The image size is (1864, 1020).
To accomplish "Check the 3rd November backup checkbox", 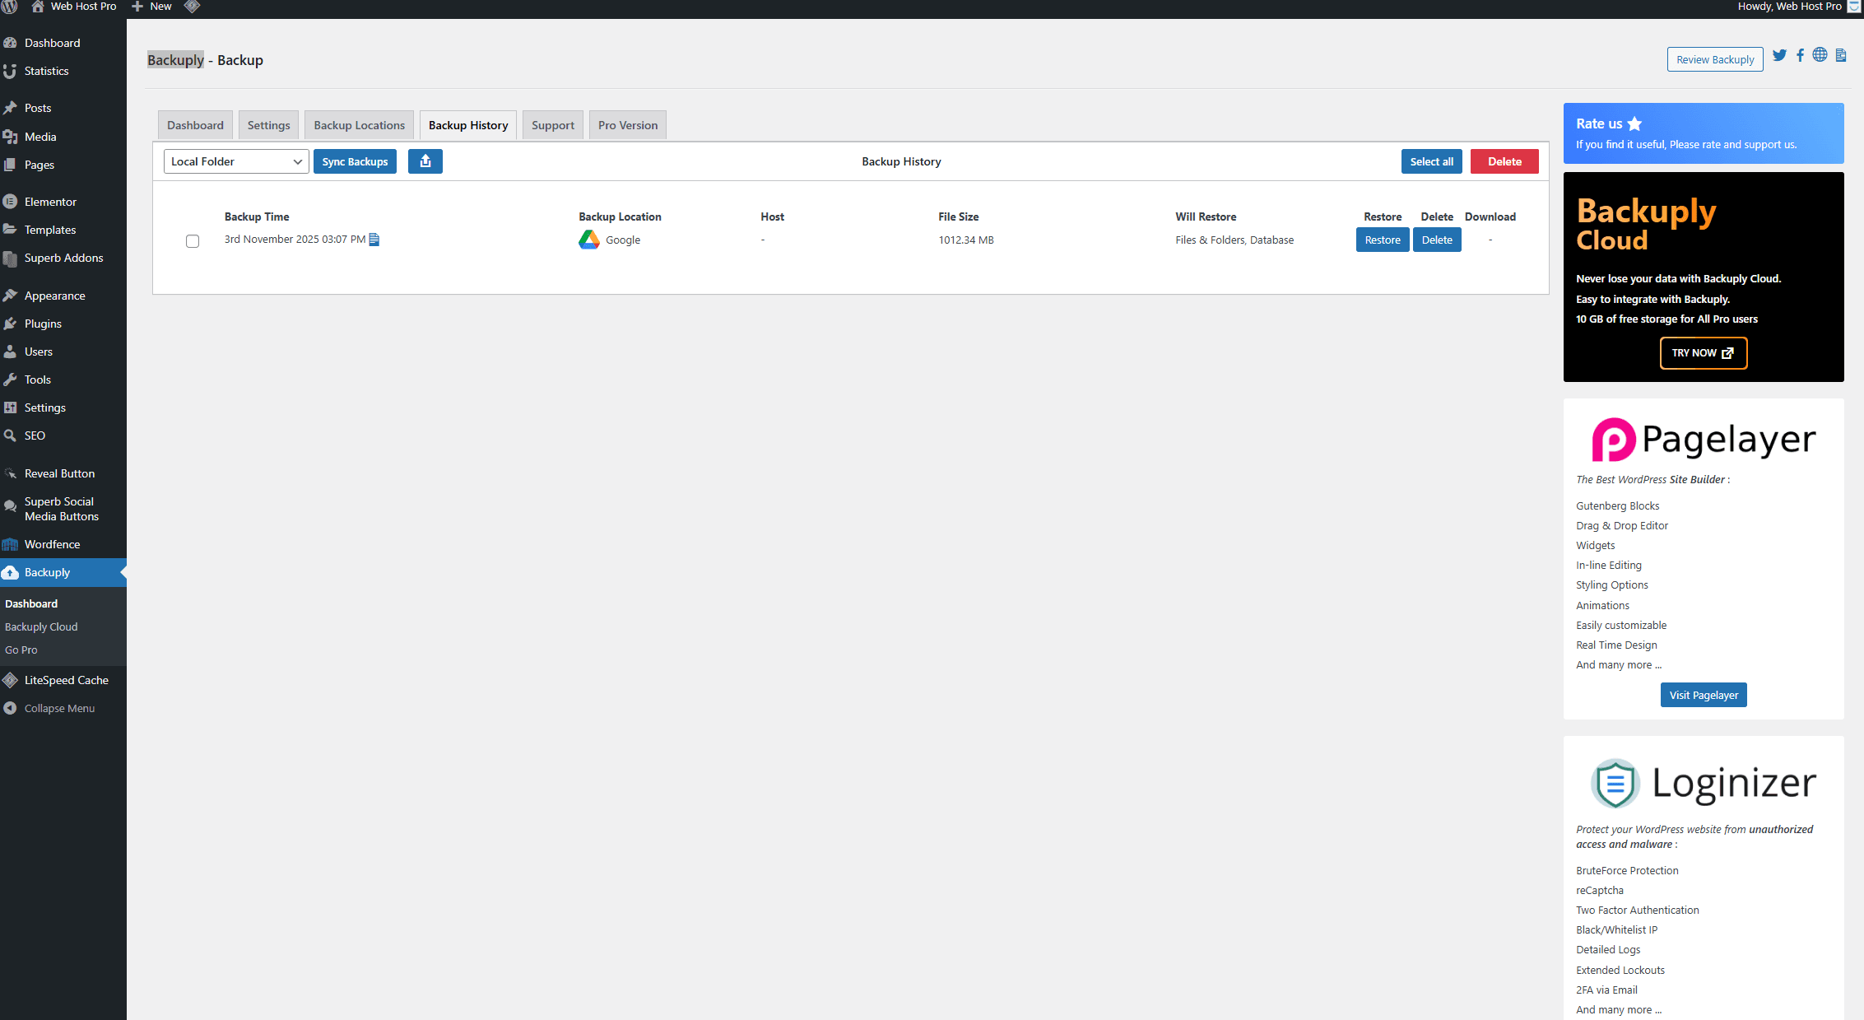I will pyautogui.click(x=193, y=241).
